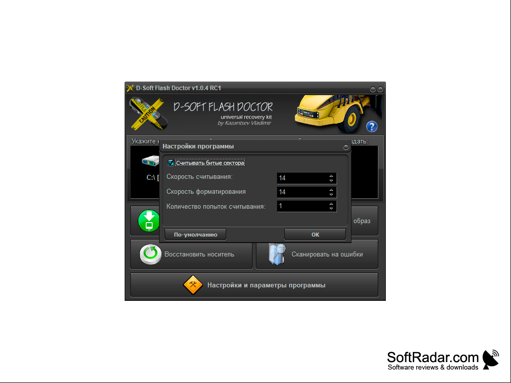
Task: Decrease the Скорость считывания value
Action: (331, 180)
